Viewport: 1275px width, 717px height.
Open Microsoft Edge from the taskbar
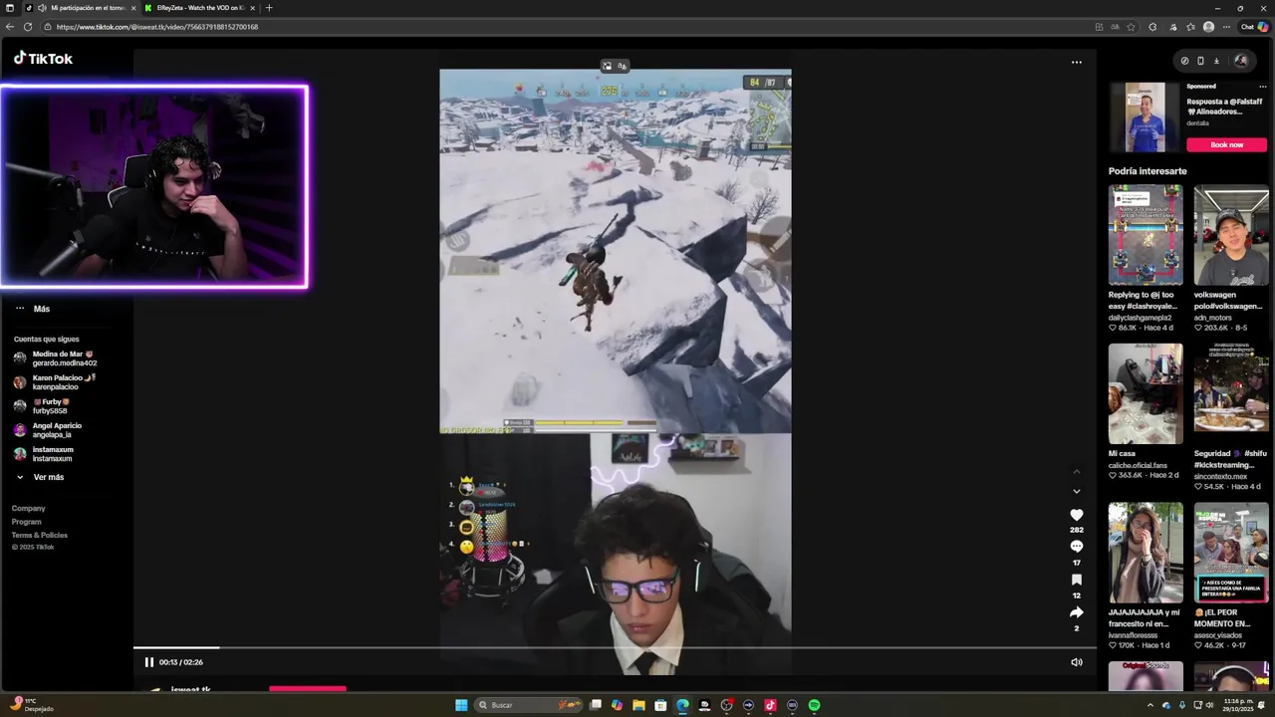[x=682, y=705]
